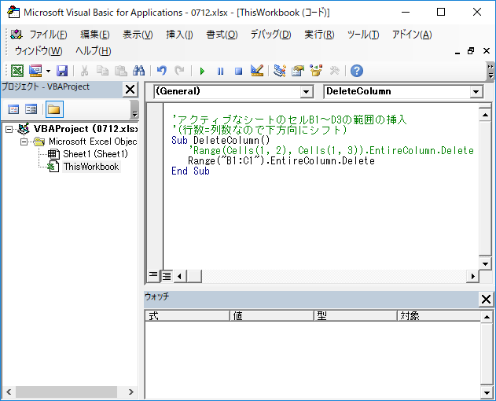Screen dimensions: 496x401
Task: Switch to Full Module View at code window bottom
Action: [167, 276]
